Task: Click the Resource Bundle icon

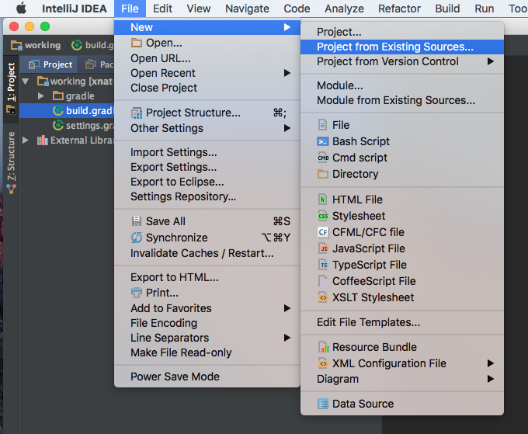Action: point(323,347)
